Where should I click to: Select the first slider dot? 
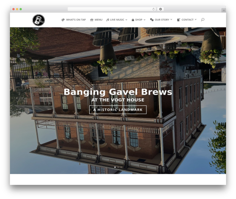pyautogui.click(x=115, y=167)
